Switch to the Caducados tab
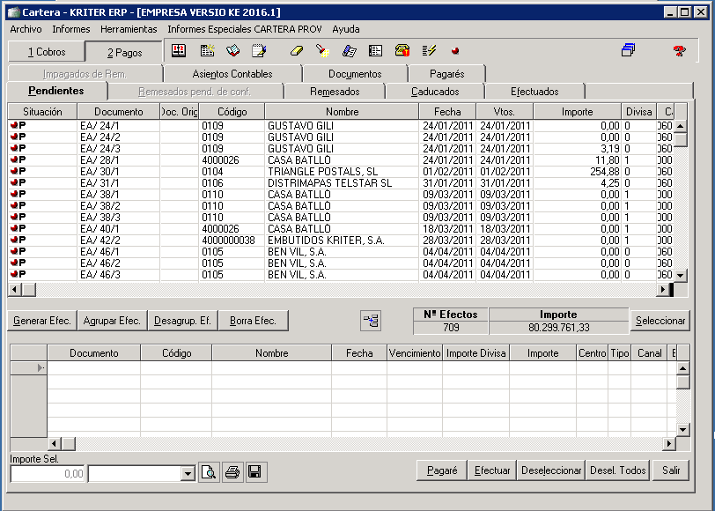This screenshot has width=715, height=511. click(x=435, y=92)
